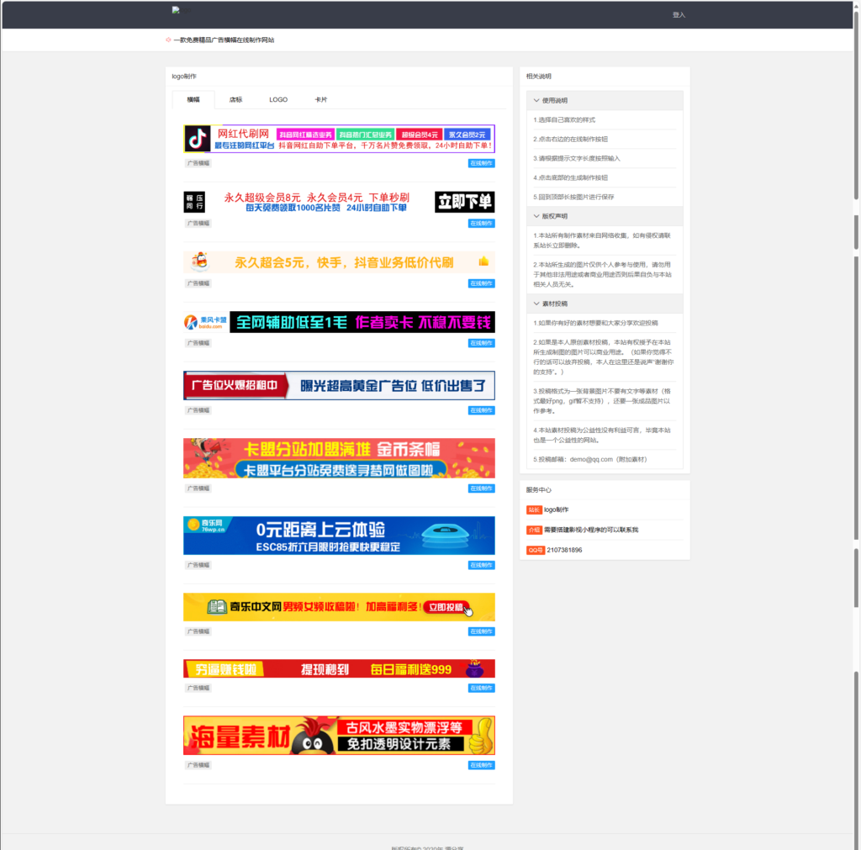Open the 网红代刷网 TikTok banner
This screenshot has height=850, width=861.
coord(340,139)
